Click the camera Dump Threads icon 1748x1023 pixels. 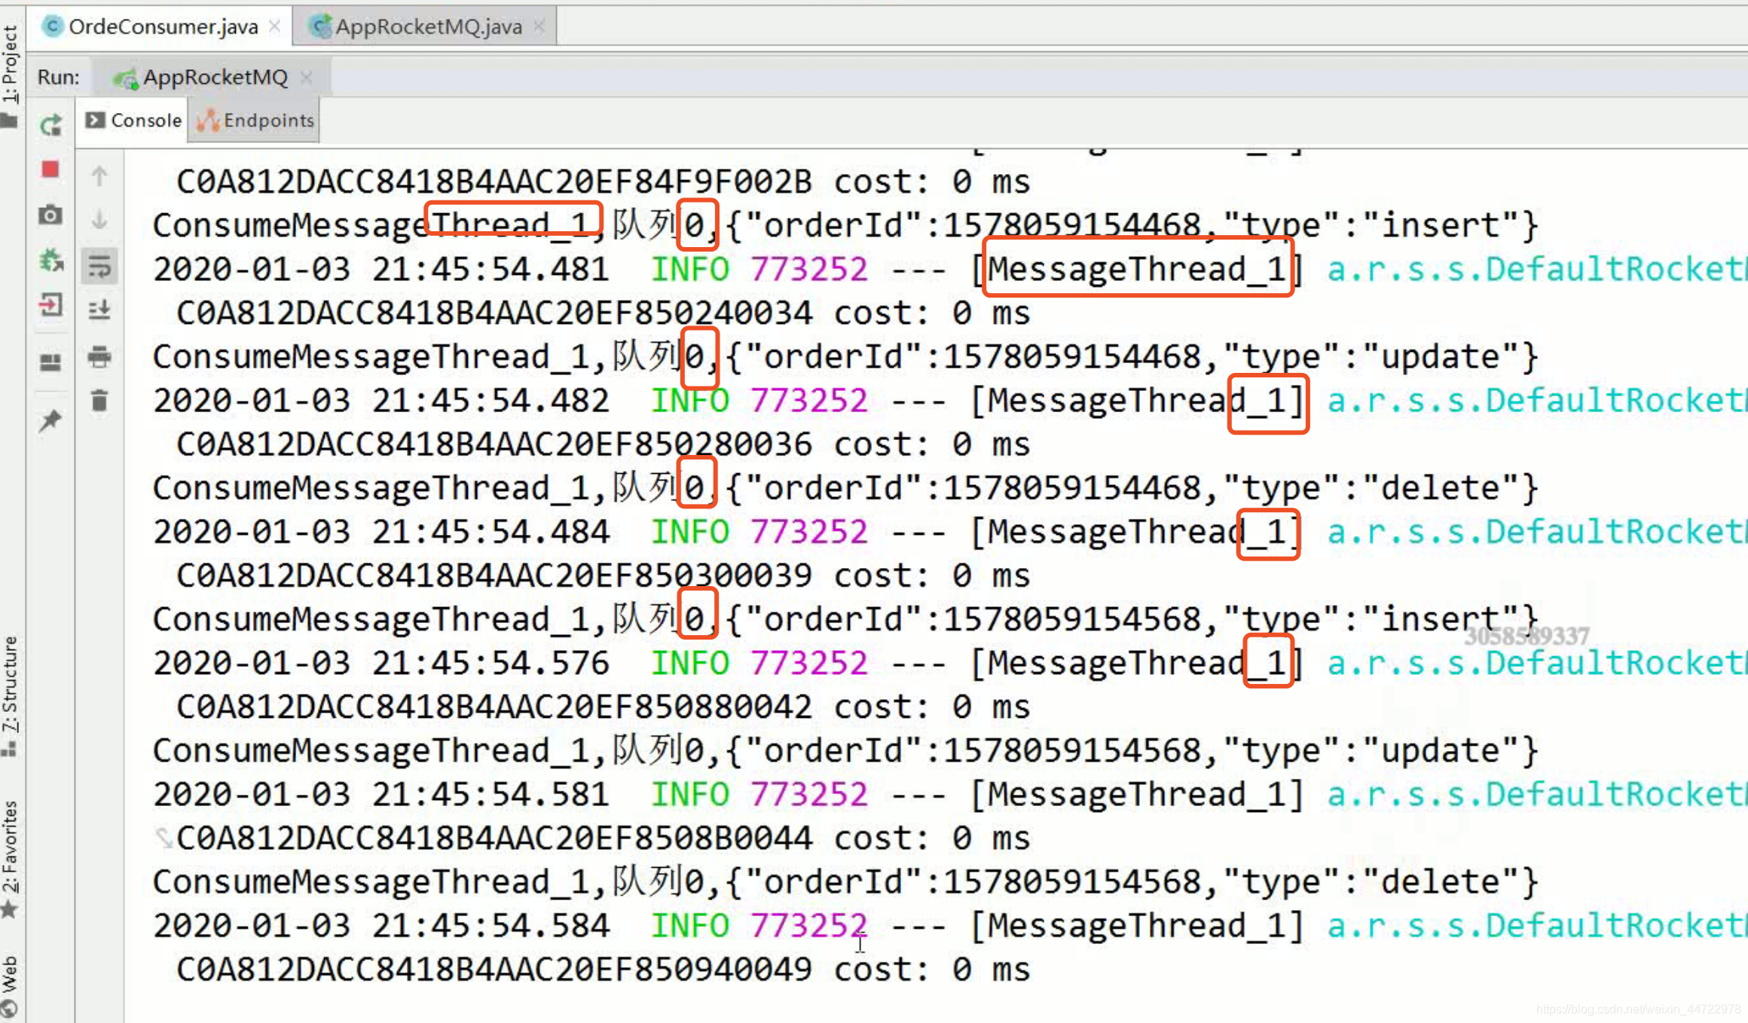pyautogui.click(x=50, y=215)
